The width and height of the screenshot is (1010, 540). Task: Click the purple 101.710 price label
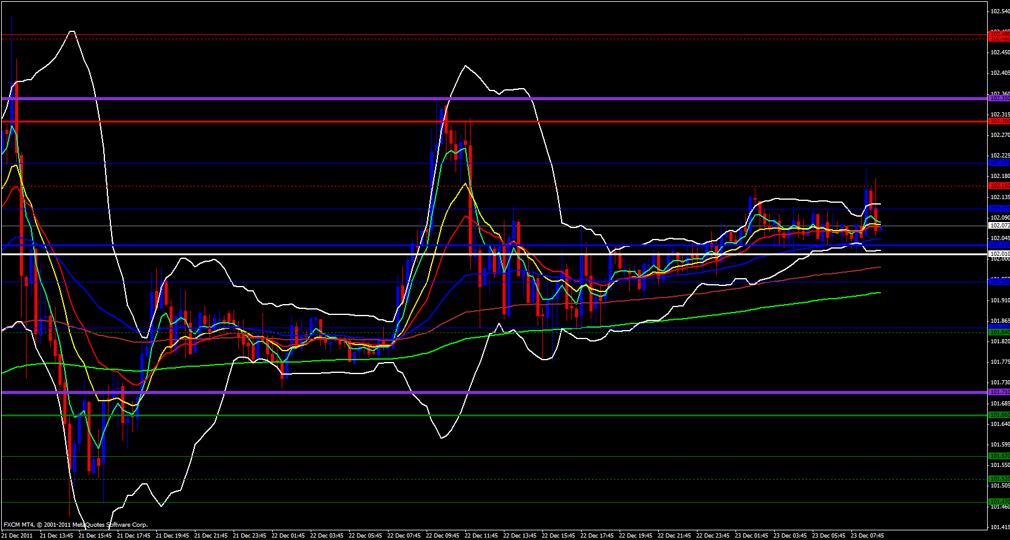point(999,392)
